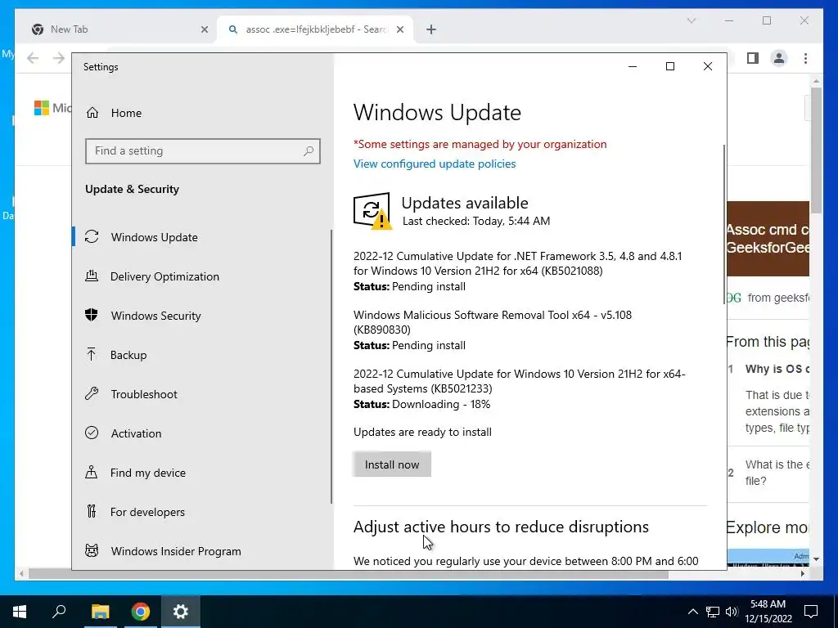Go to Settings Home icon

pos(92,113)
